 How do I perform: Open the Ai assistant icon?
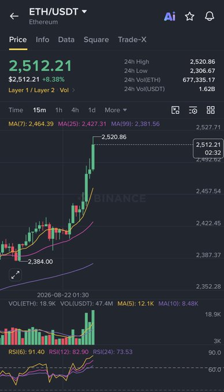169,17
